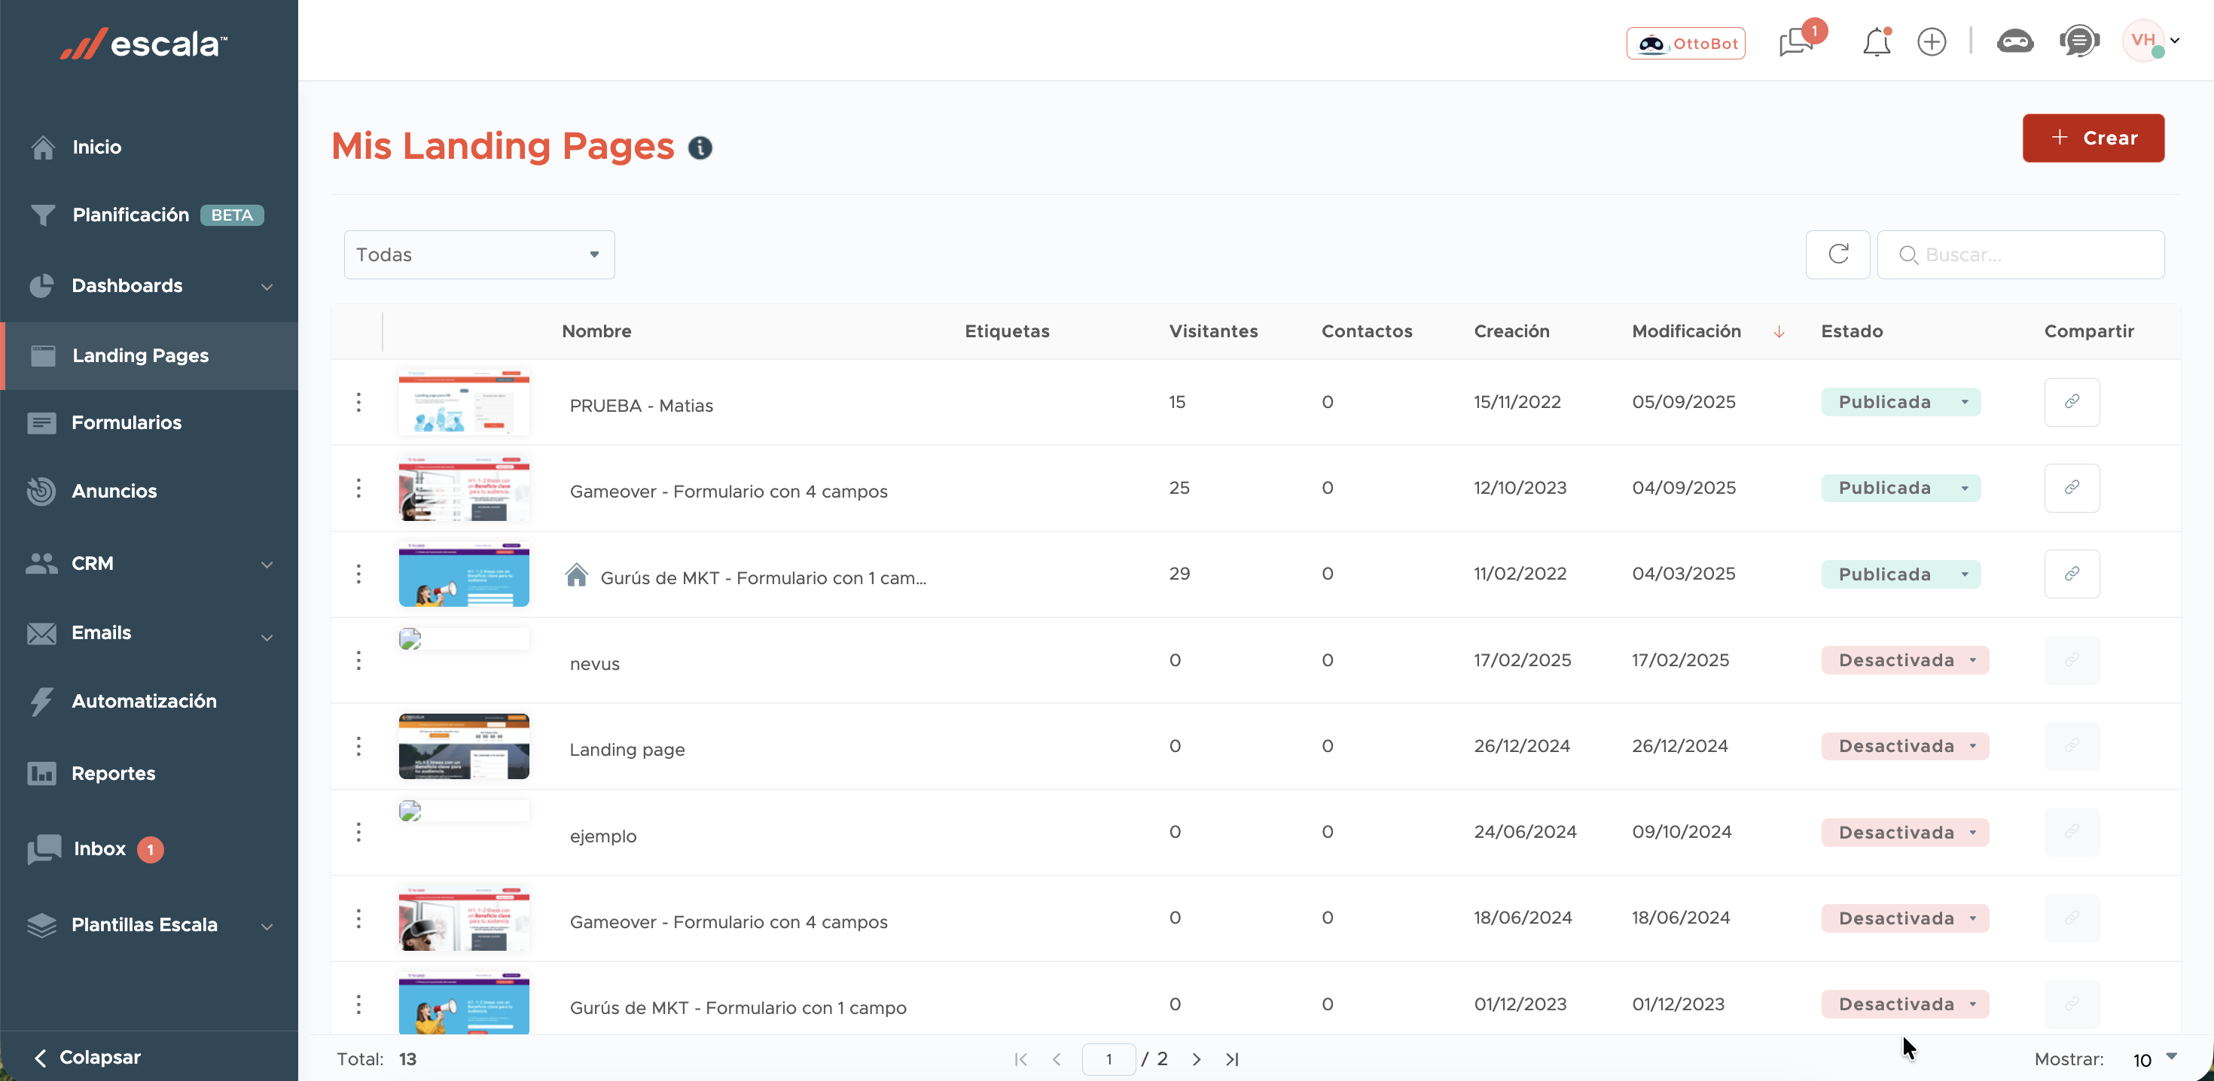Go to next page arrow

tap(1197, 1059)
